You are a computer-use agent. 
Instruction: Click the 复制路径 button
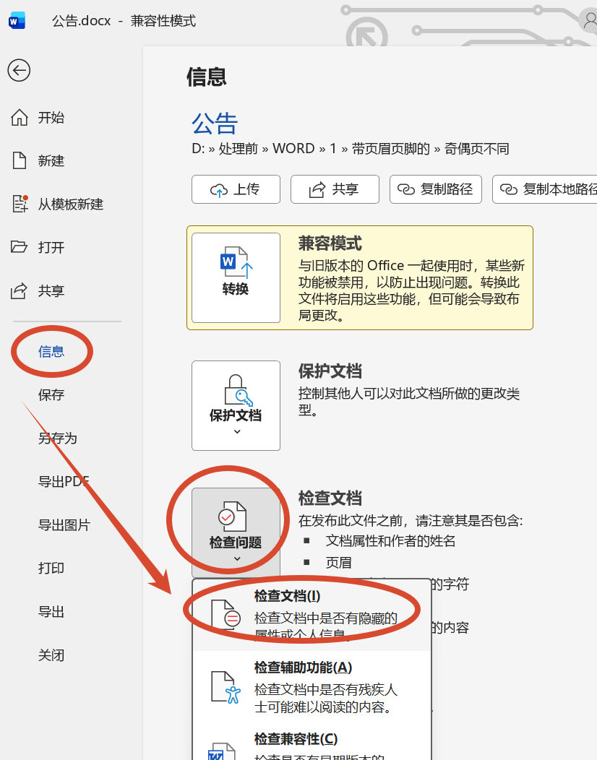tap(436, 189)
